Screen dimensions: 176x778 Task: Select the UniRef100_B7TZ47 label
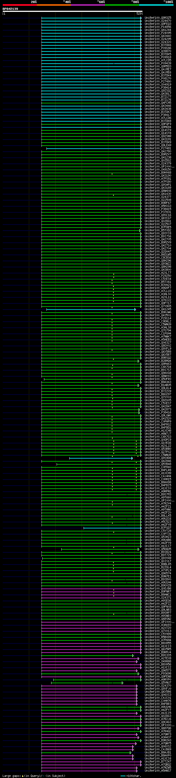point(158,761)
